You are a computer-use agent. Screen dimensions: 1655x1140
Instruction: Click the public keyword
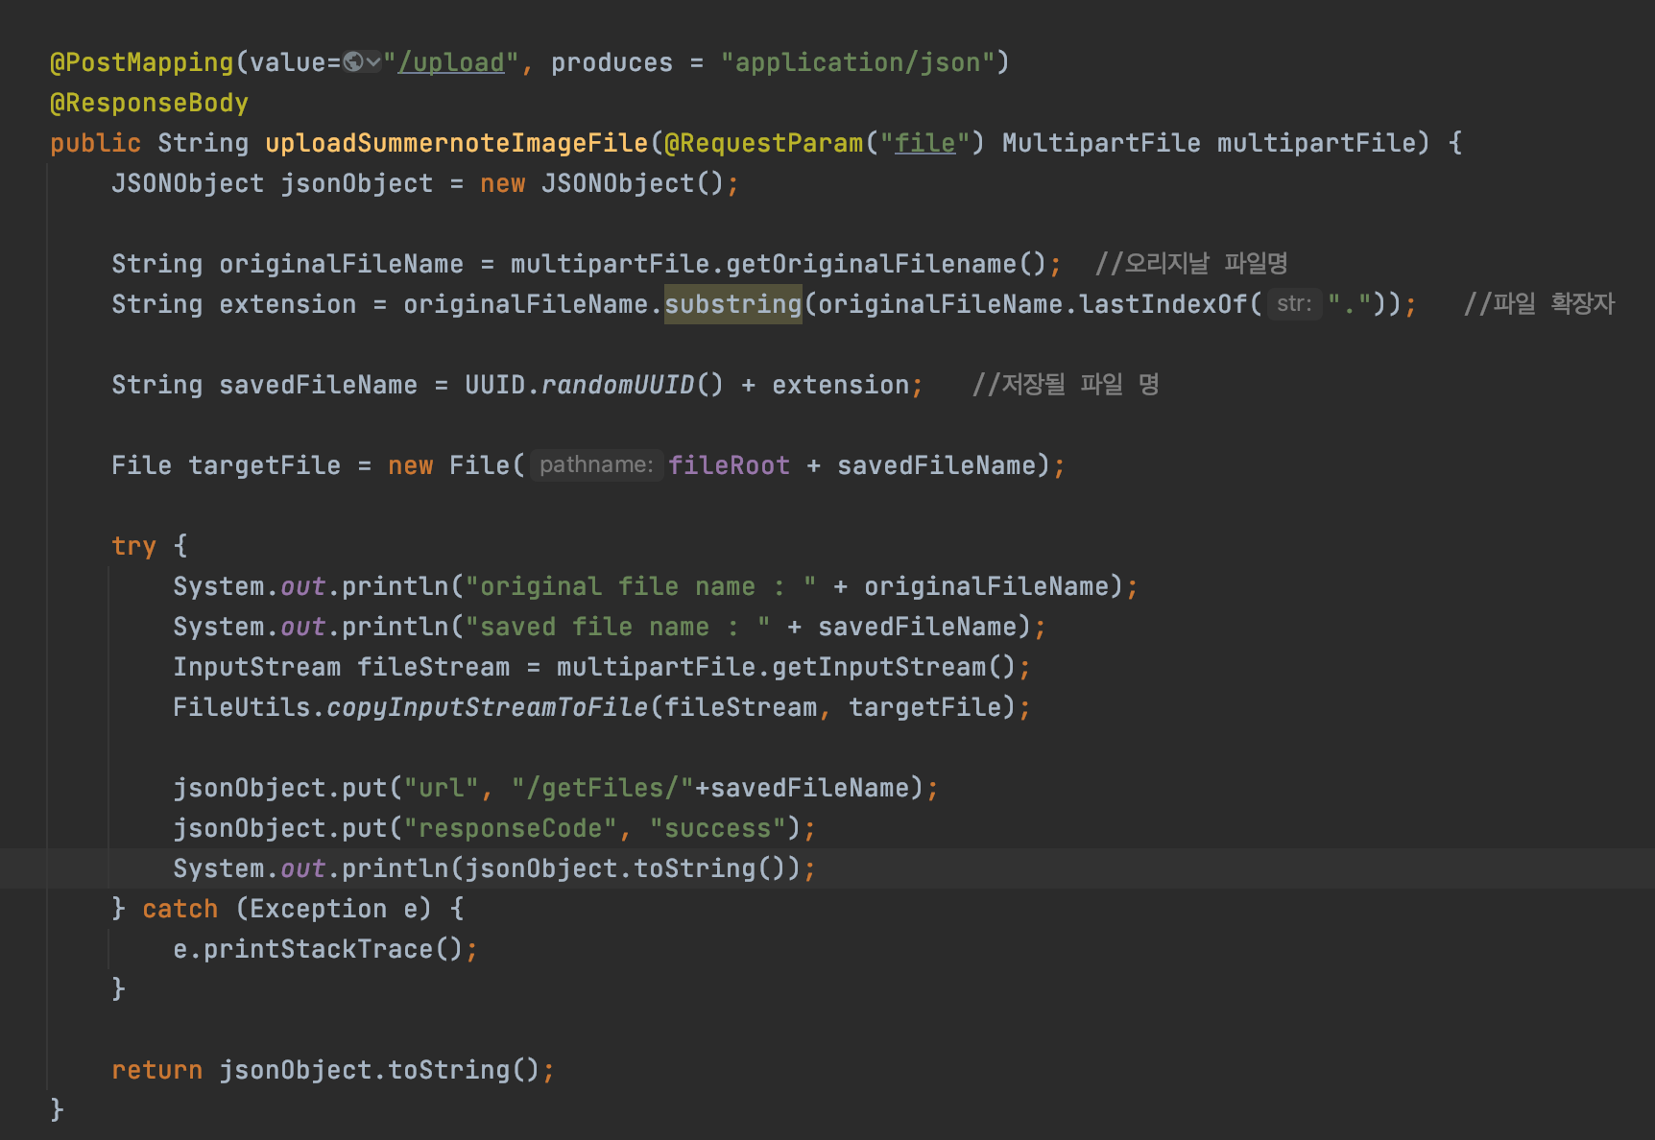95,143
